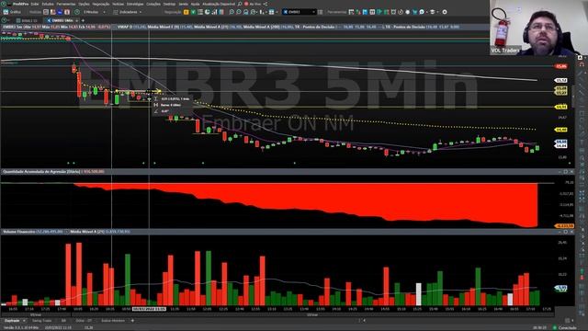Screen dimensions: 588x331
Task: Click the chat bubble toolbar icon
Action: pos(422,12)
